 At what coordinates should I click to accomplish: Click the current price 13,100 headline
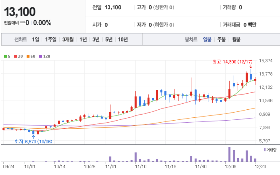click(20, 12)
